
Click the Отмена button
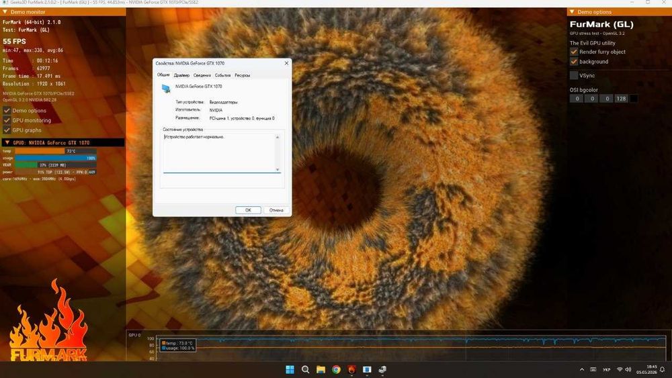pos(276,210)
